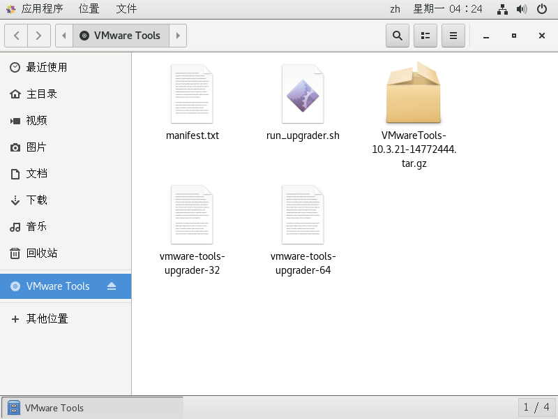Click the power icon in top bar

(x=542, y=9)
